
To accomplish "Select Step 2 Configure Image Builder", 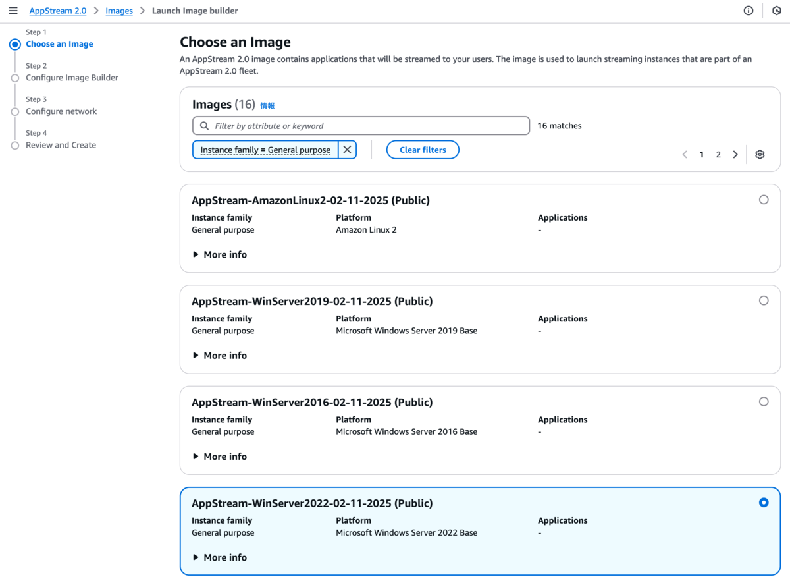I will point(72,78).
